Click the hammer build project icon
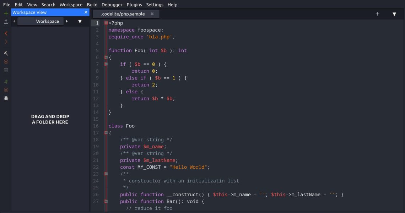Image resolution: width=405 pixels, height=213 pixels. coord(6,53)
